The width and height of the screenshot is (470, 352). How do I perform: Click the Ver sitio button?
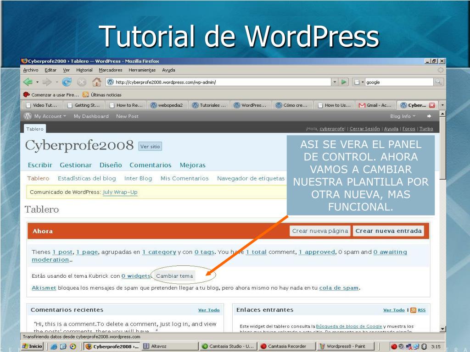click(x=150, y=146)
